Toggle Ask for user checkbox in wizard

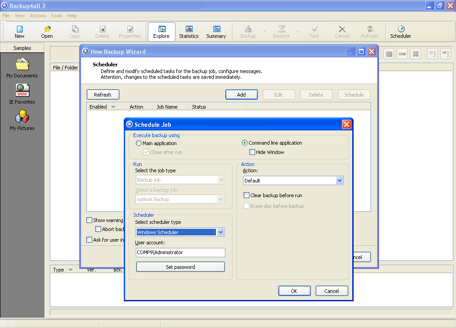pos(89,240)
